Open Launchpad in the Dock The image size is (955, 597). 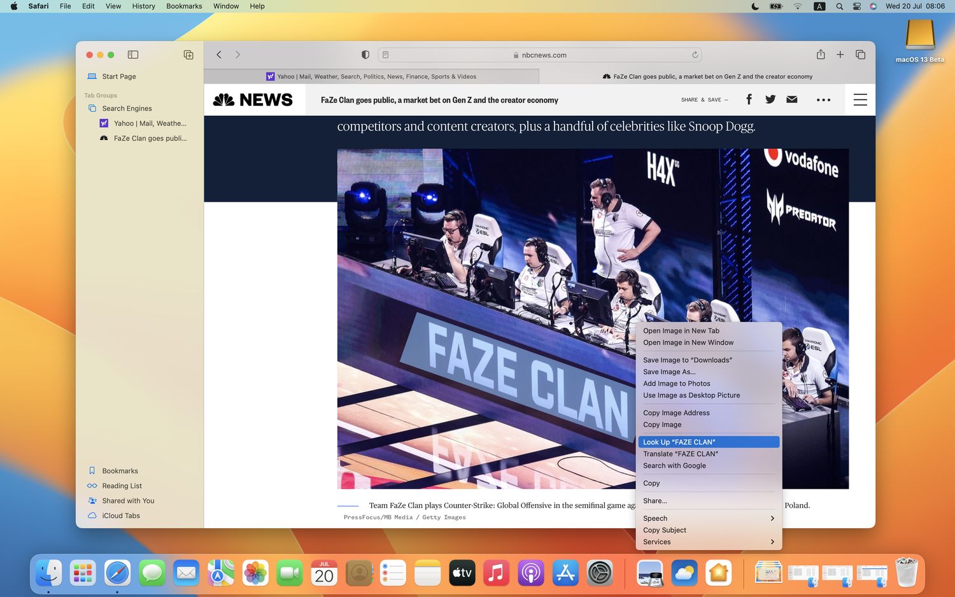point(83,573)
